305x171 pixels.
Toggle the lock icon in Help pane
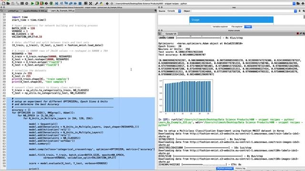click(x=300, y=11)
